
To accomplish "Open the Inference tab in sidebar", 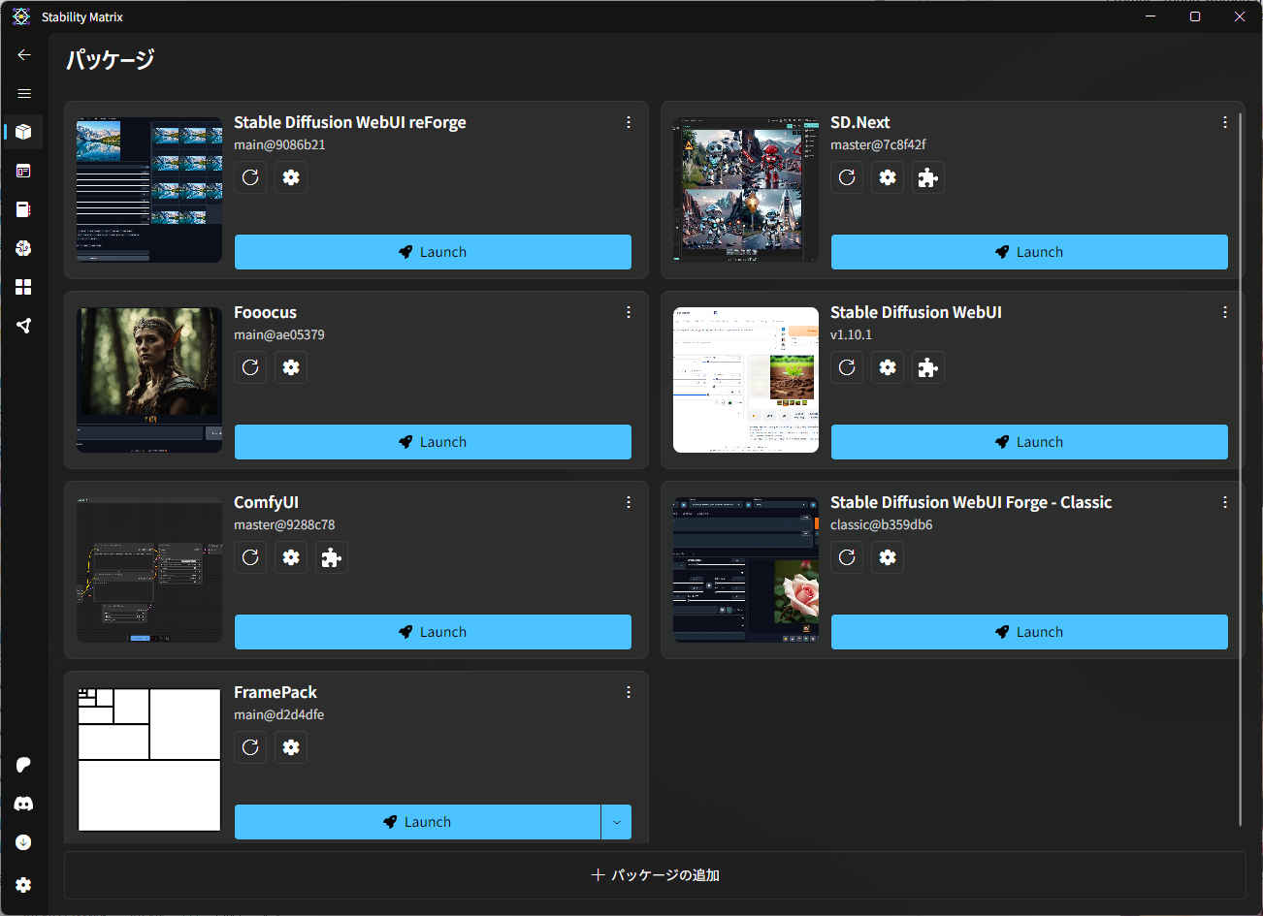I will click(23, 171).
